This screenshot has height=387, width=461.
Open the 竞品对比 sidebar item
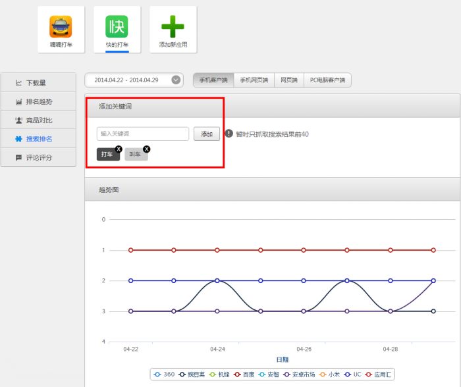(38, 120)
